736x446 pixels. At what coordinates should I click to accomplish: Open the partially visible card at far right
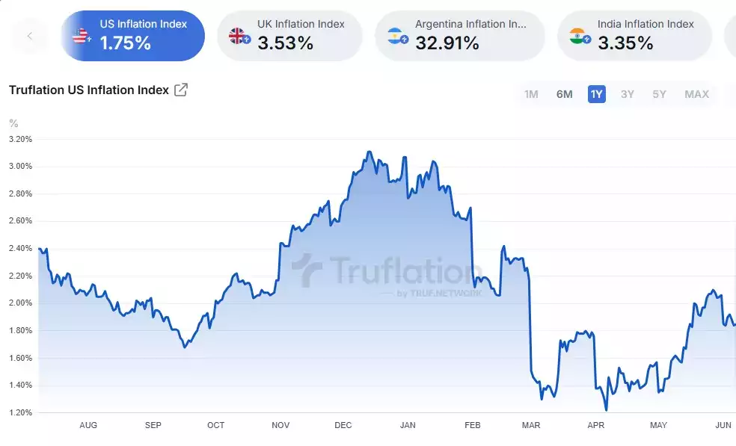click(730, 35)
